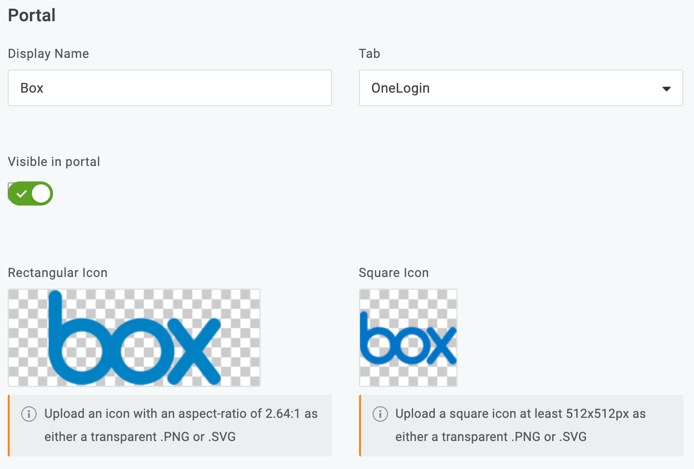Click the 'Upload an icon with an aspect-ratio' hint text
Viewport: 694px width, 469px height.
pyautogui.click(x=181, y=425)
